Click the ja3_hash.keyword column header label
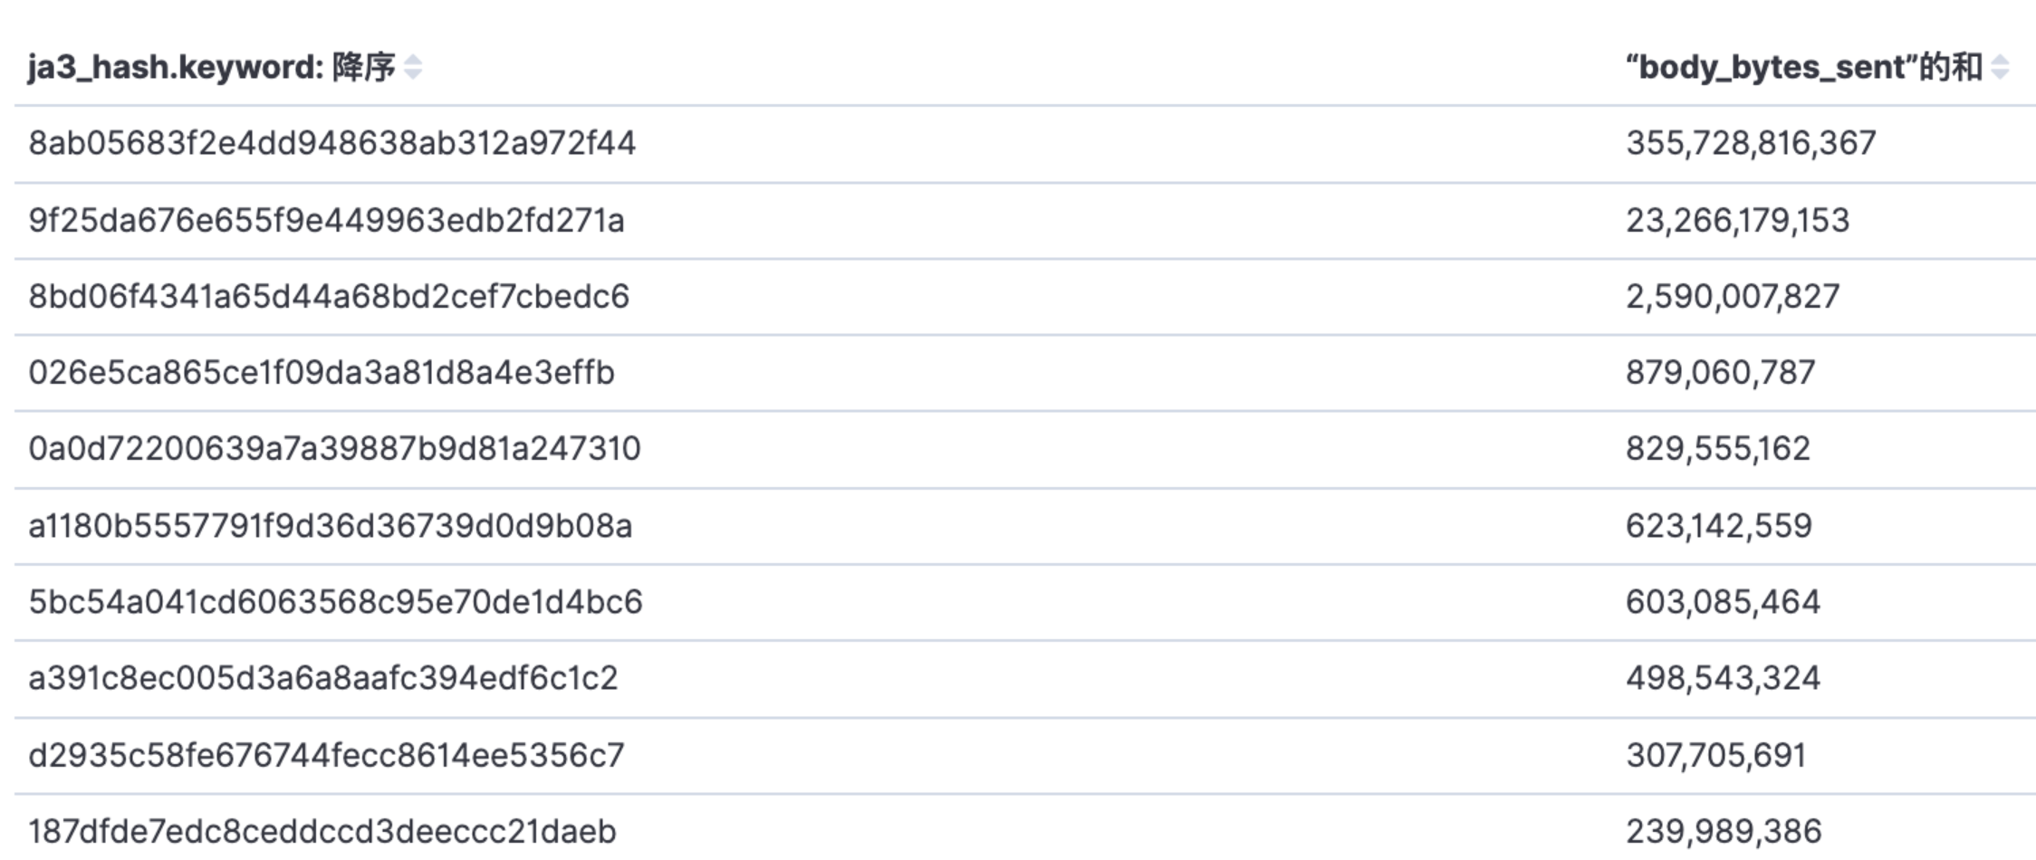2036x860 pixels. [x=176, y=67]
